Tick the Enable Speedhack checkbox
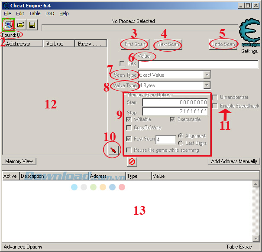262x252 pixels. (x=215, y=106)
